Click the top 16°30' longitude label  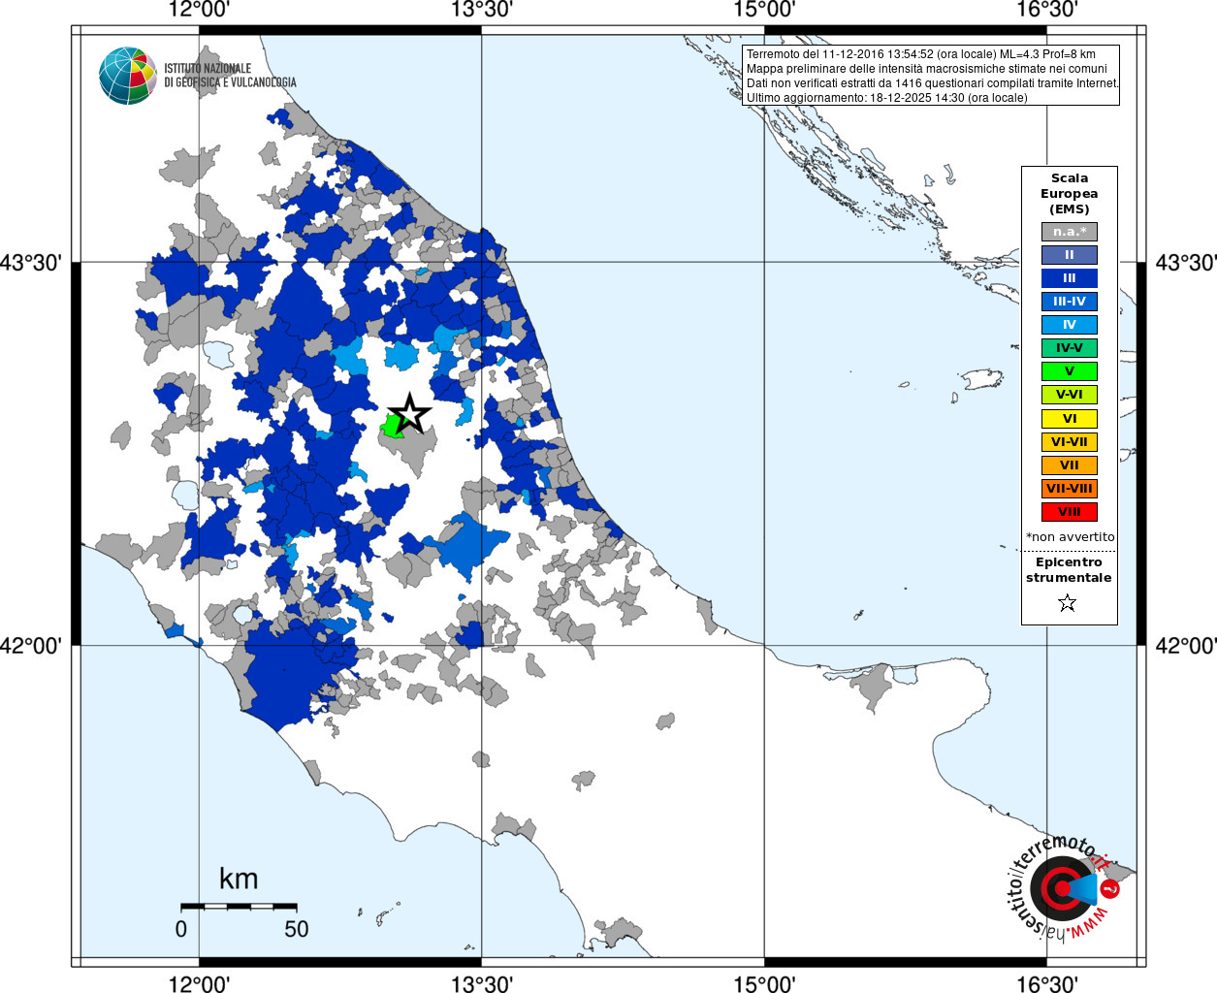point(1047,10)
